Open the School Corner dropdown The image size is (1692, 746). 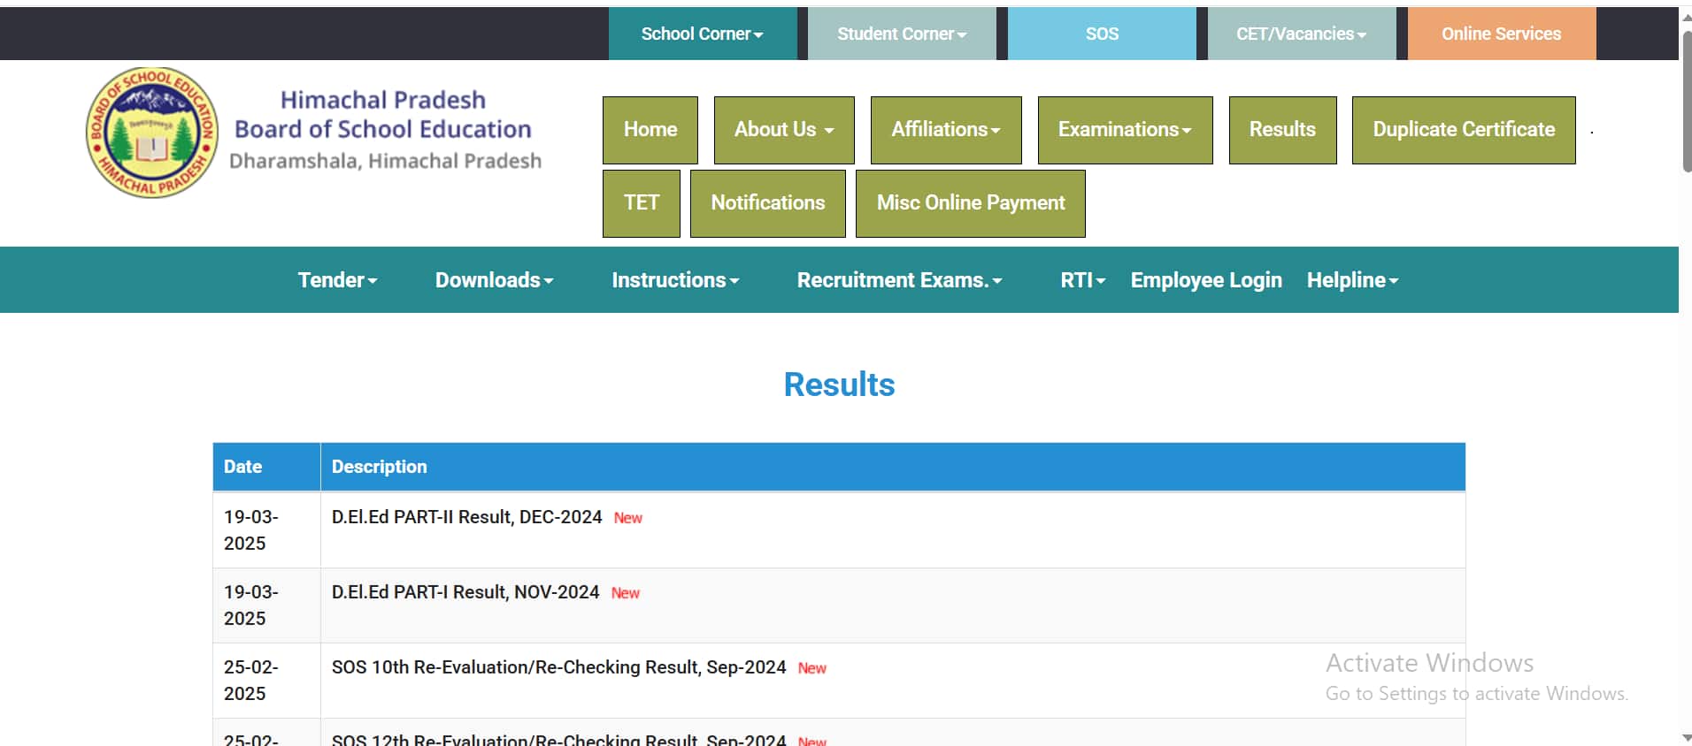(x=703, y=34)
